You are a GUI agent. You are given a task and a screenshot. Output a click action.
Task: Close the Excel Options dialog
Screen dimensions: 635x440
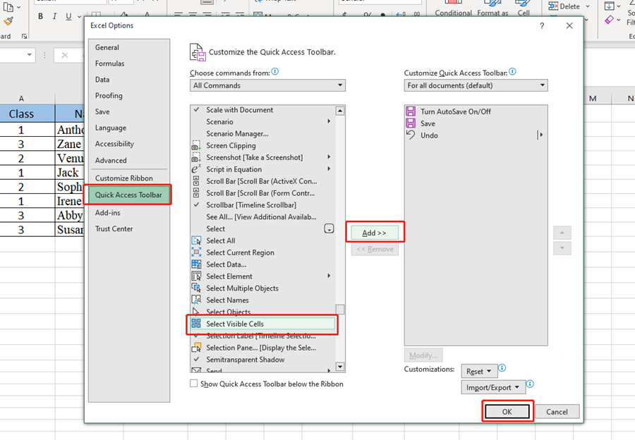[569, 26]
